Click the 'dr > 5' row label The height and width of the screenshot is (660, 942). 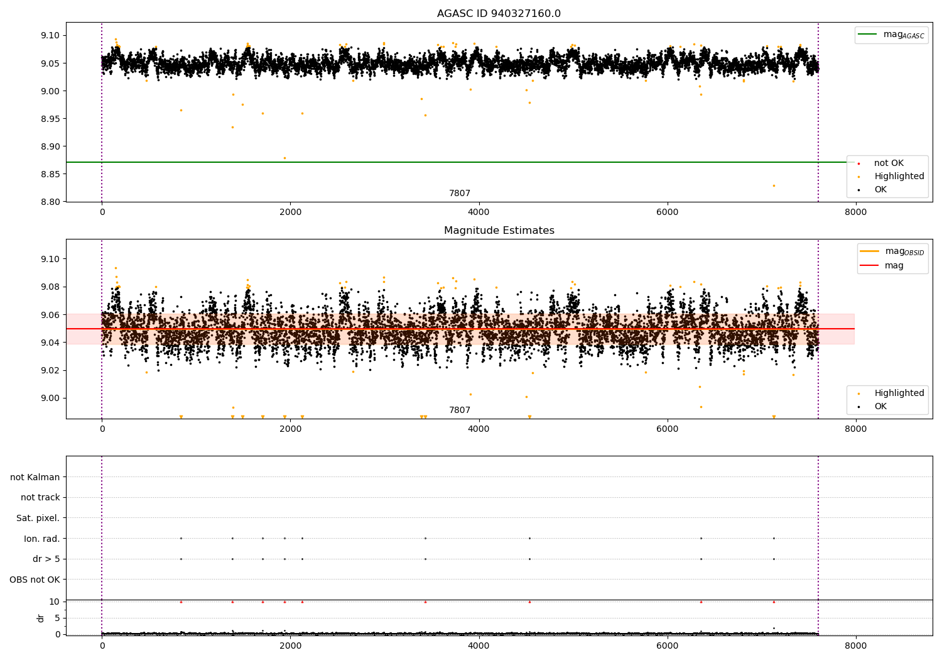click(x=46, y=559)
